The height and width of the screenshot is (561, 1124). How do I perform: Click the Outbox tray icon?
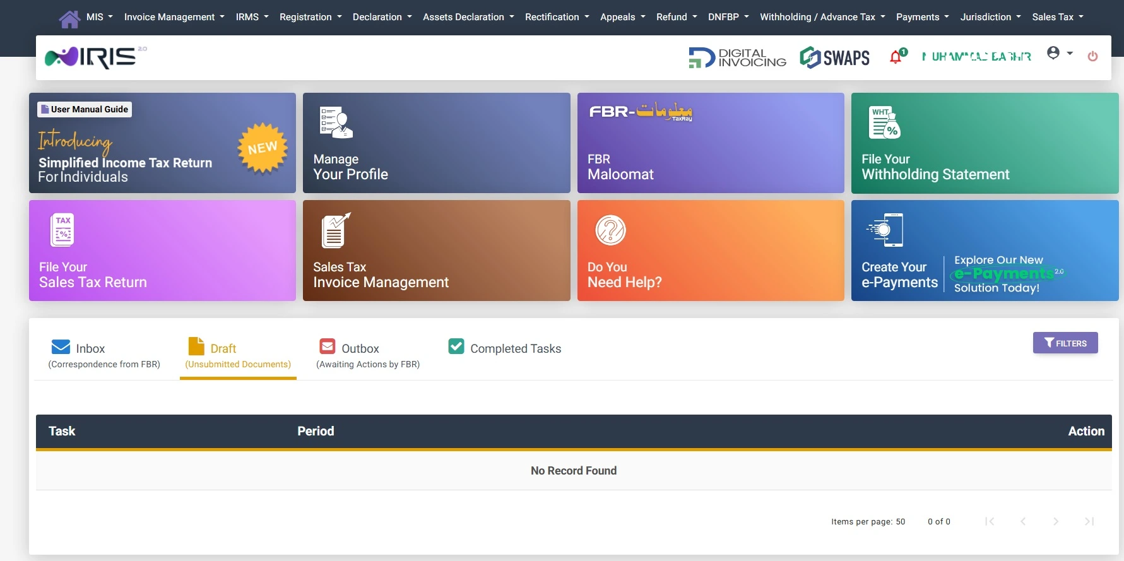click(x=328, y=346)
